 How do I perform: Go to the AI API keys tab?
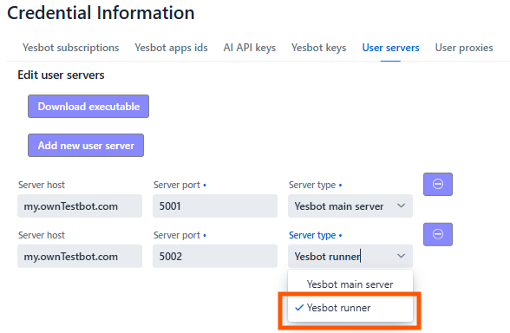(x=250, y=48)
